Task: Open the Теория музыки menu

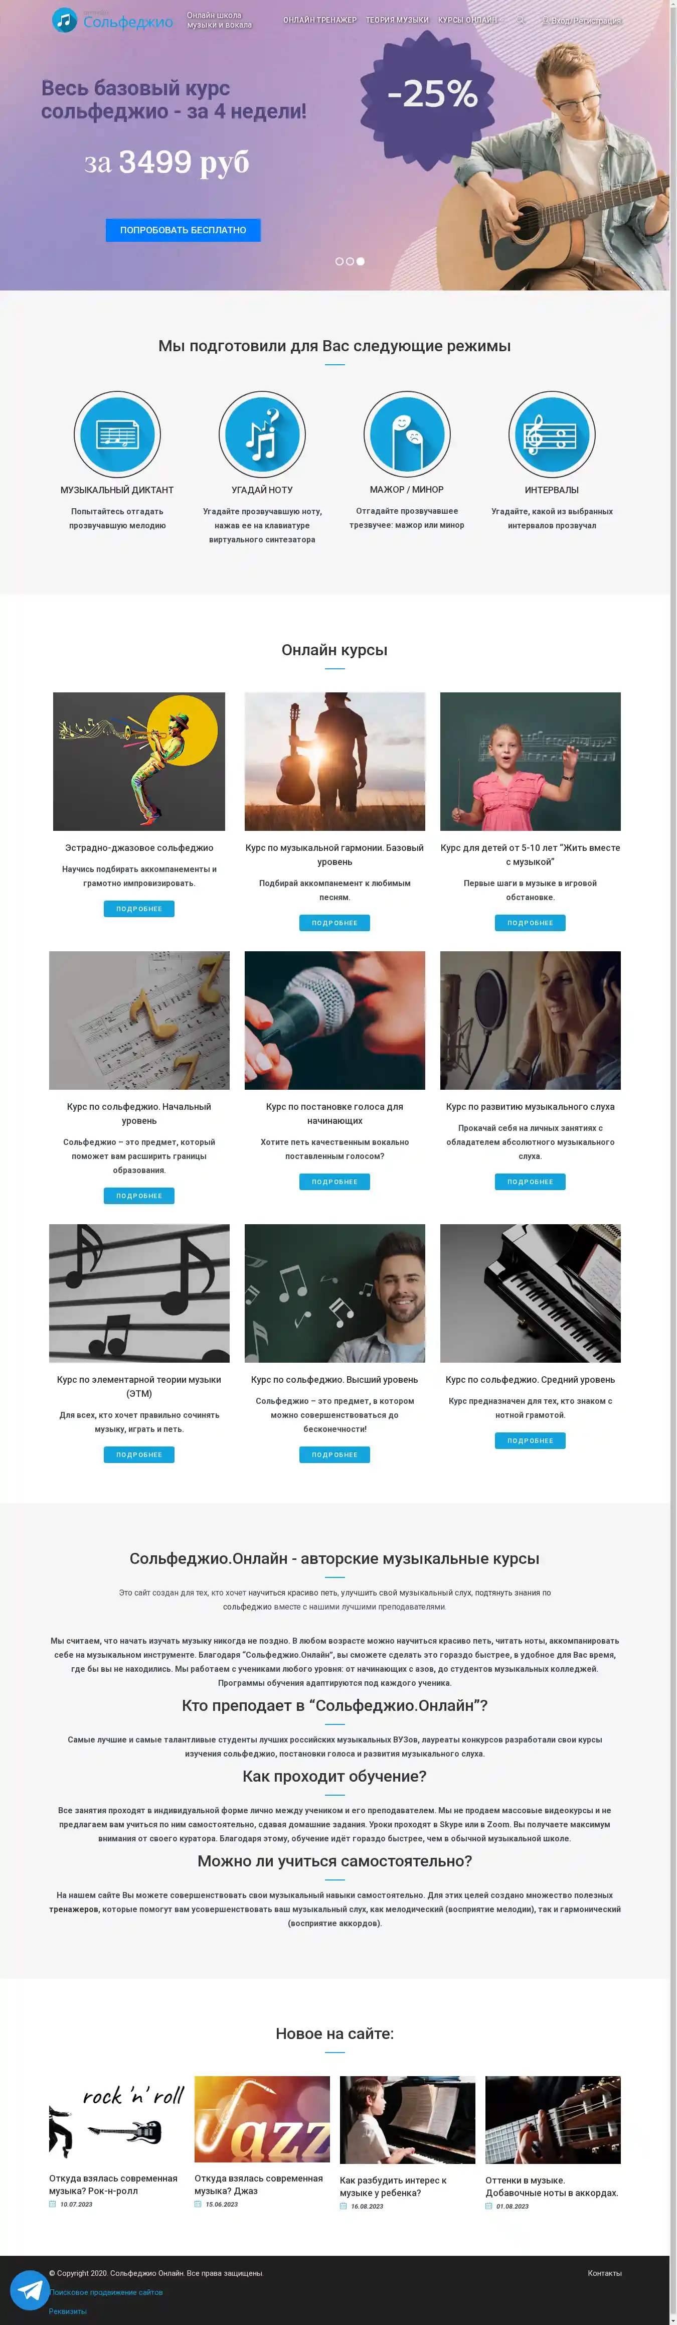Action: (x=397, y=20)
